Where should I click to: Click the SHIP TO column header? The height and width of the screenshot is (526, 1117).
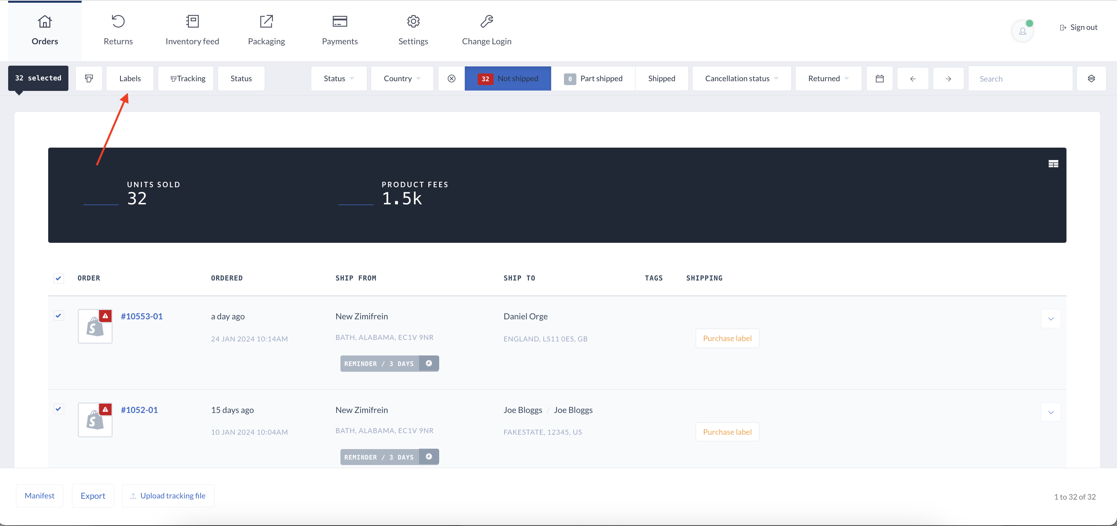pos(519,278)
